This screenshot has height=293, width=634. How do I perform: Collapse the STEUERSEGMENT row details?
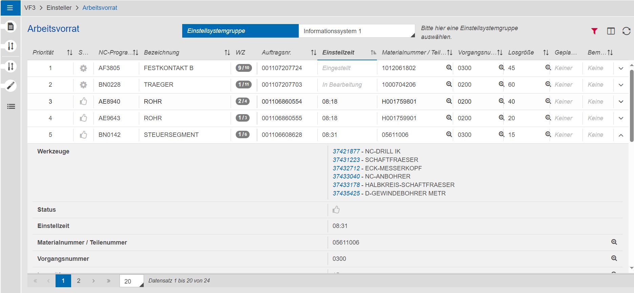coord(621,135)
